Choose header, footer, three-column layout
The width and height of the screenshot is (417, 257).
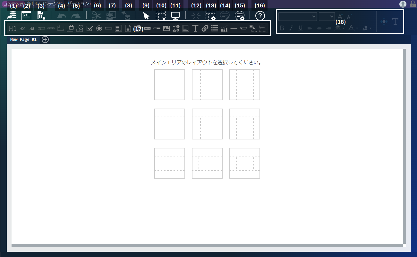point(245,163)
